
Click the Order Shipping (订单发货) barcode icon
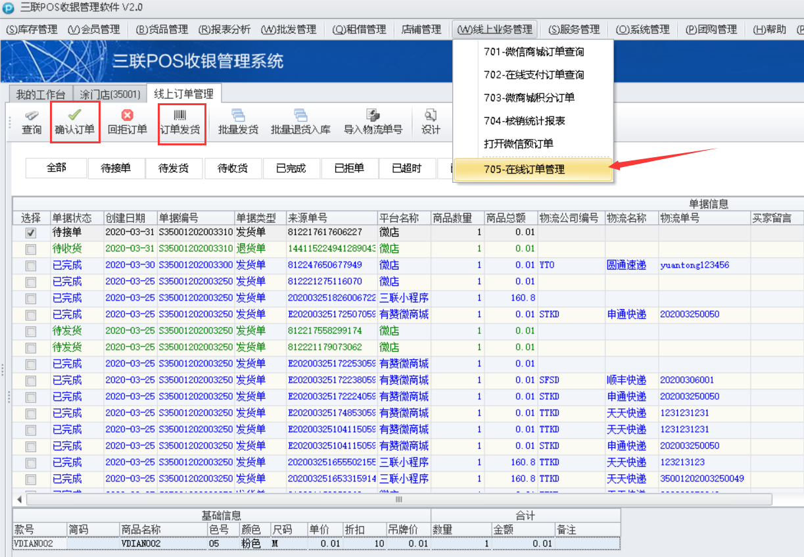[x=180, y=116]
